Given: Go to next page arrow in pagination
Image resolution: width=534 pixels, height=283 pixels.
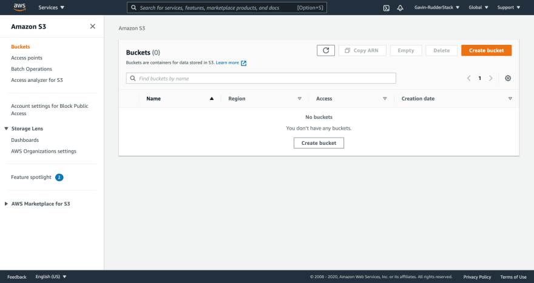Looking at the screenshot, I should pos(491,78).
